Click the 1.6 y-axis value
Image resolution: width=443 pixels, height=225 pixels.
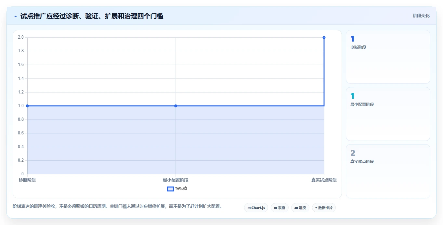pos(21,65)
